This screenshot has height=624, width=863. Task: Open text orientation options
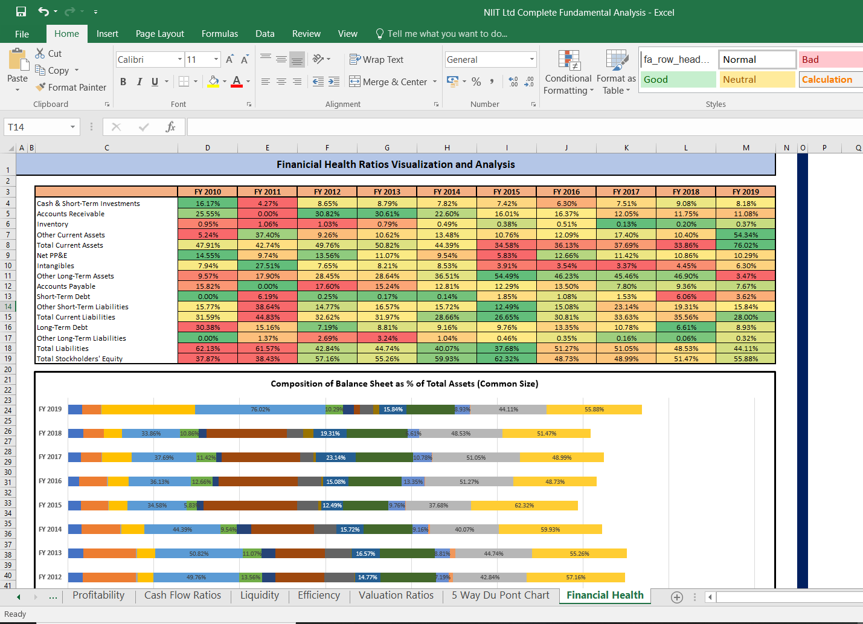pyautogui.click(x=321, y=59)
